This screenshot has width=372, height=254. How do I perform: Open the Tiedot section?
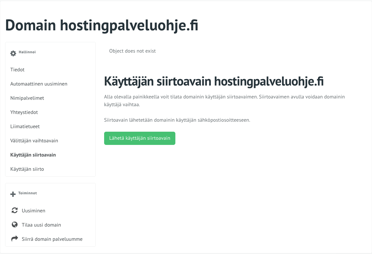tap(17, 70)
